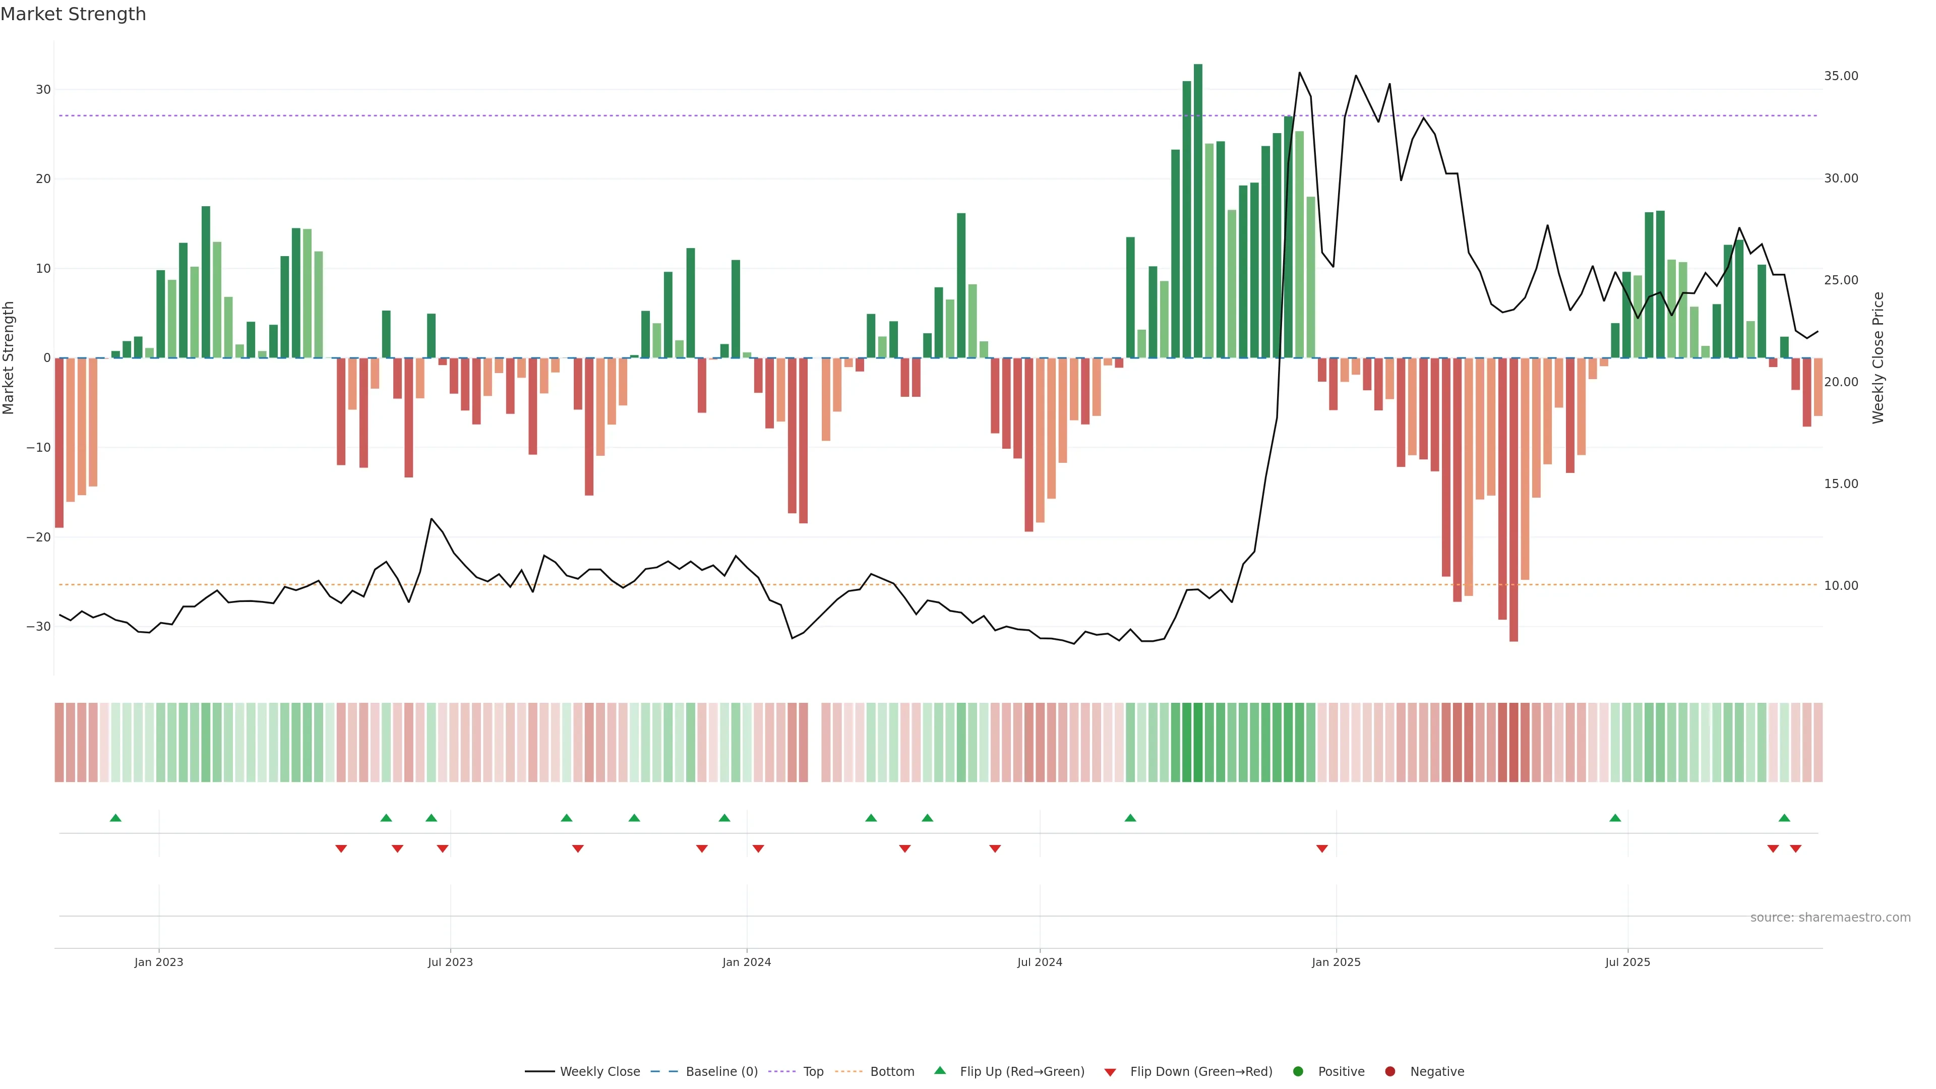Click the dark red Negative circle legend icon
Image resolution: width=1936 pixels, height=1089 pixels.
point(1389,1071)
